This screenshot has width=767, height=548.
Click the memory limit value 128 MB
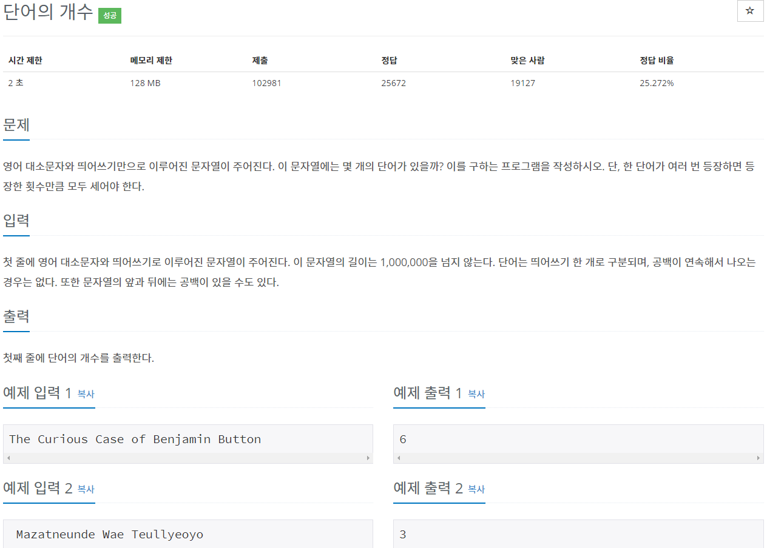tap(145, 83)
